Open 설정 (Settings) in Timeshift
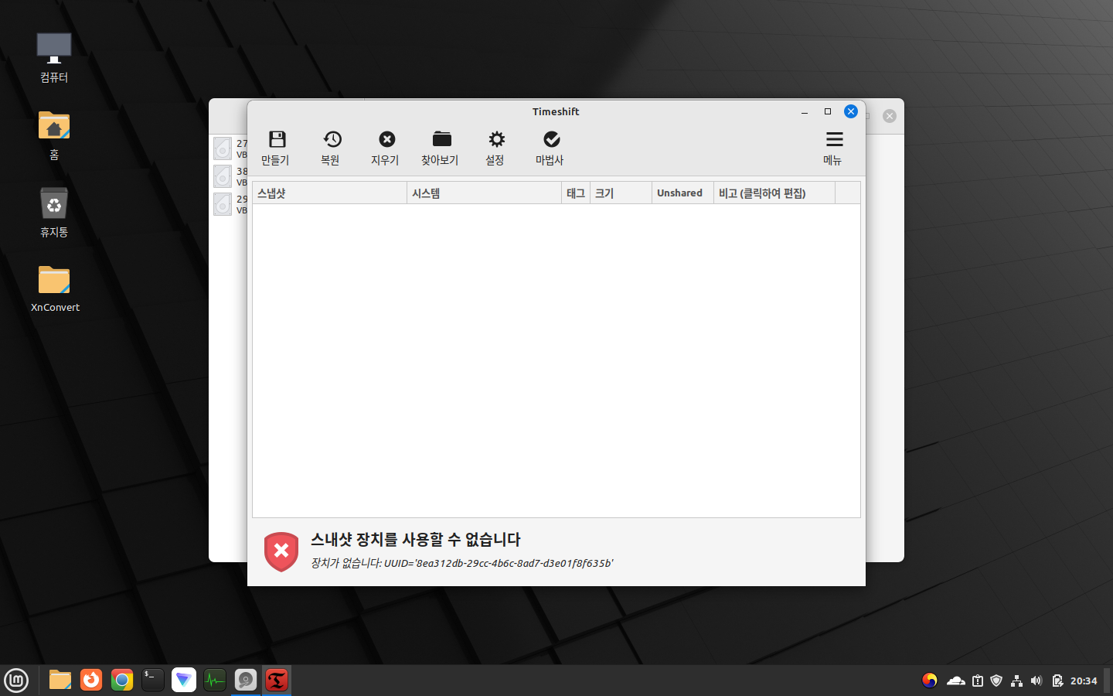The width and height of the screenshot is (1113, 696). tap(495, 148)
